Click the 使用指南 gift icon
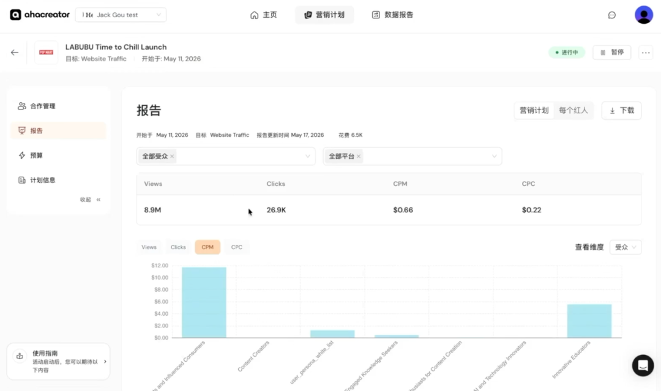 (20, 356)
